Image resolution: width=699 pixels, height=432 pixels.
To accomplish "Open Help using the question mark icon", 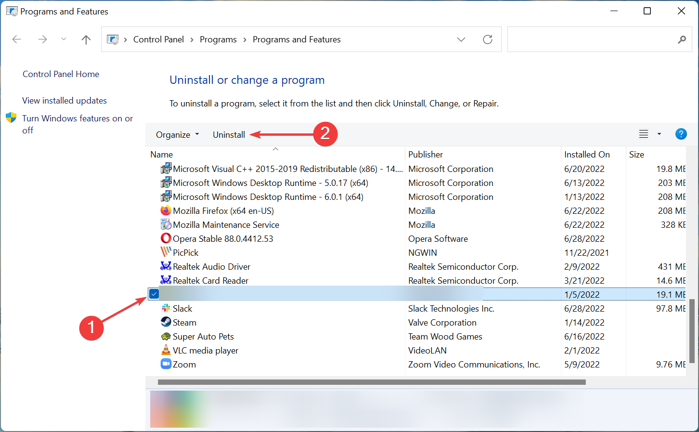I will click(681, 134).
